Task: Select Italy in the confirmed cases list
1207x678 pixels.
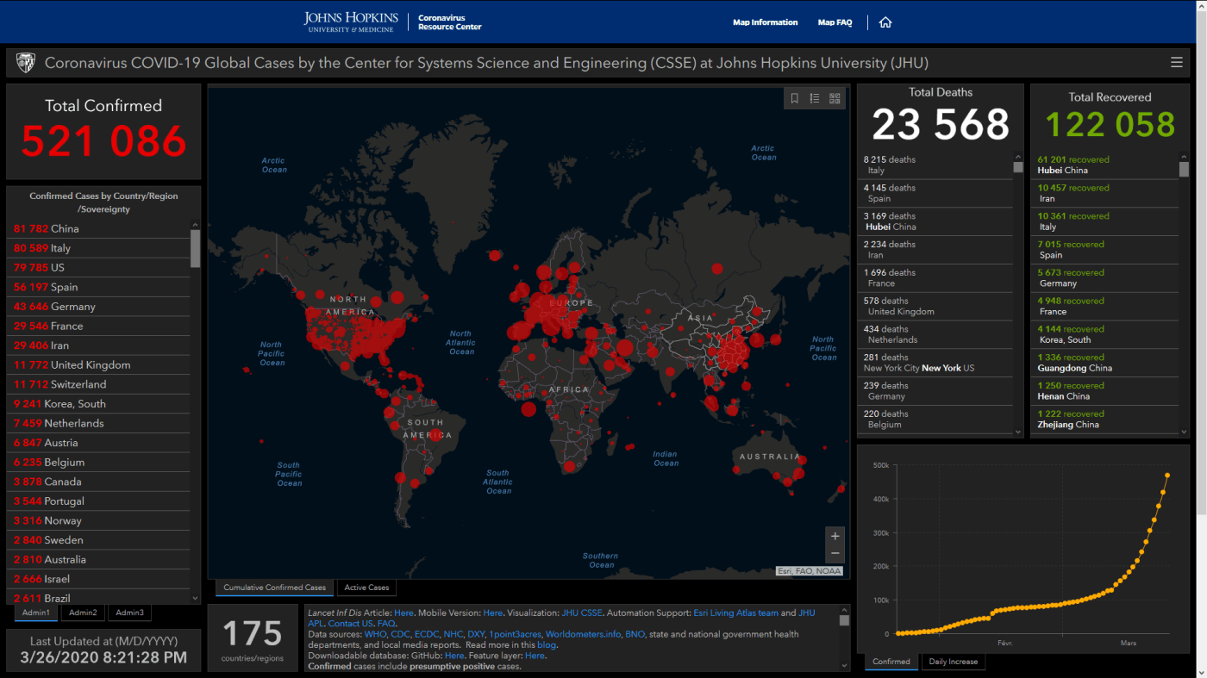Action: coord(60,248)
